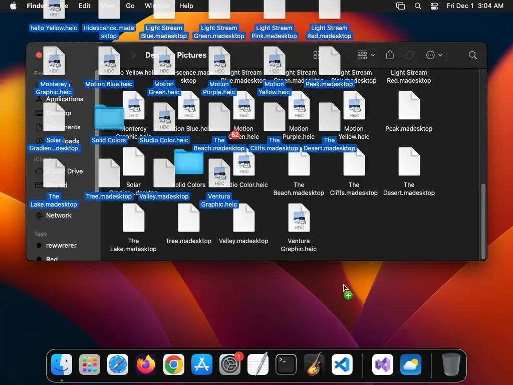This screenshot has height=385, width=513.
Task: Click unhighlighted The Cliffs.madesktop label in window
Action: tap(354, 189)
